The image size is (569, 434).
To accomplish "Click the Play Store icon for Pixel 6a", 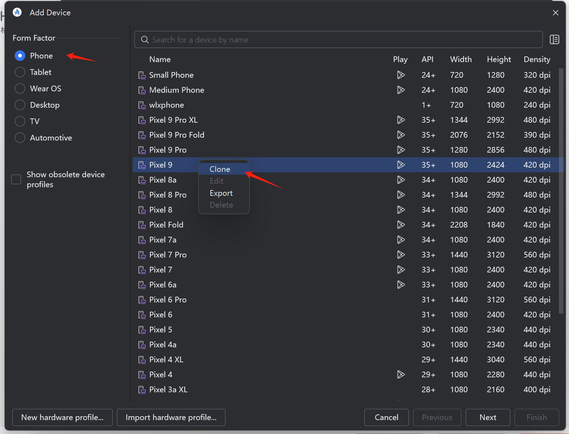I will pyautogui.click(x=401, y=285).
